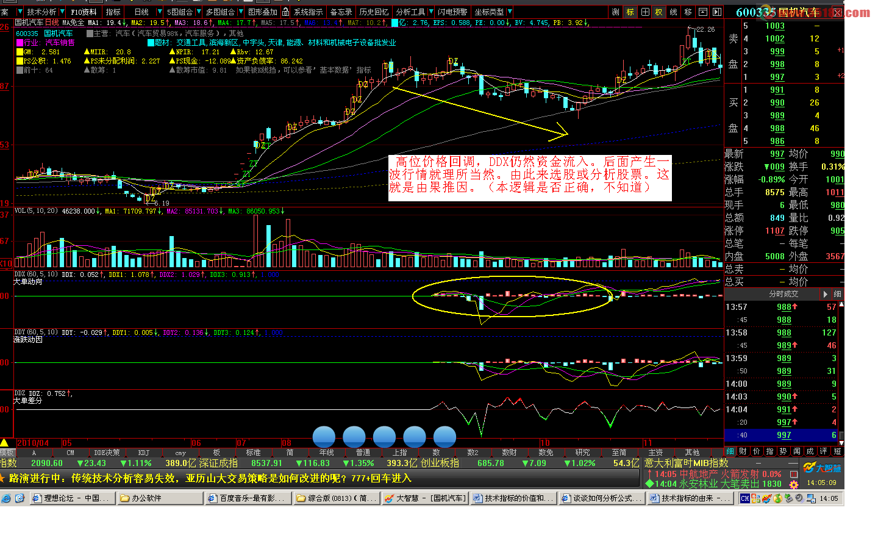Viewport: 878px width, 549px height.
Task: Open the 备忘录 memo
Action: coord(341,12)
